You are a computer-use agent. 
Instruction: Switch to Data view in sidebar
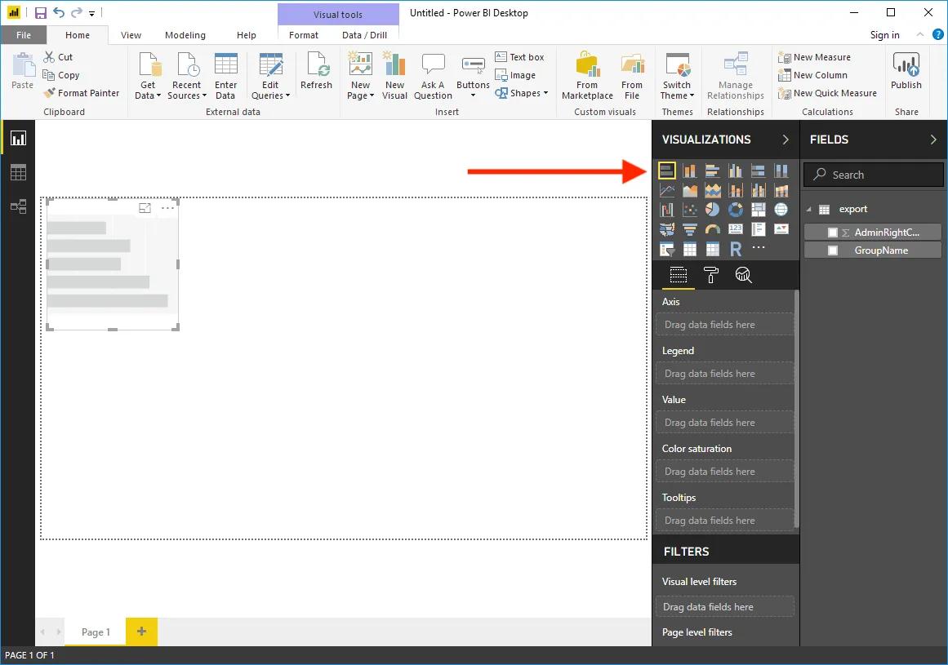click(18, 173)
